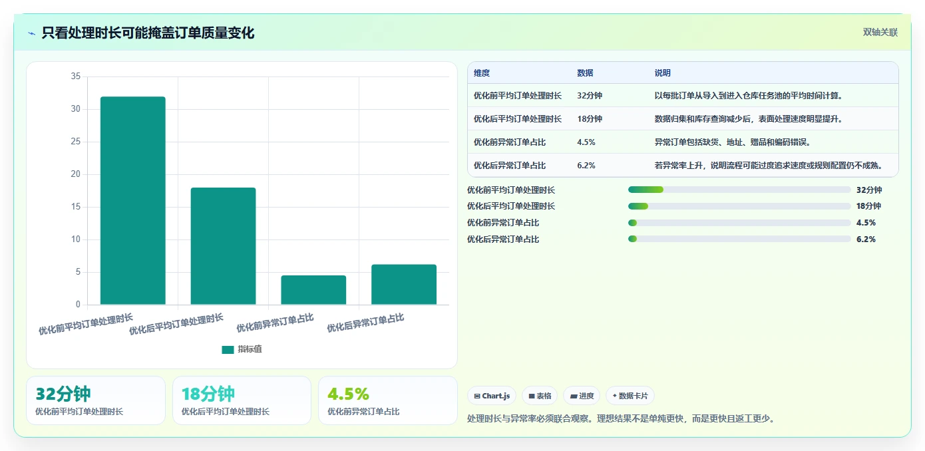The height and width of the screenshot is (451, 925).
Task: Click the 优化前平均订单处理时长 table row label
Action: pos(518,96)
